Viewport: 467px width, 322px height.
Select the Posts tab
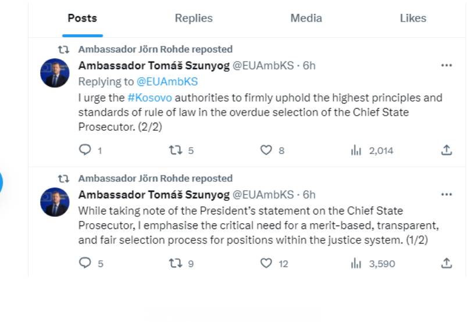click(x=82, y=18)
